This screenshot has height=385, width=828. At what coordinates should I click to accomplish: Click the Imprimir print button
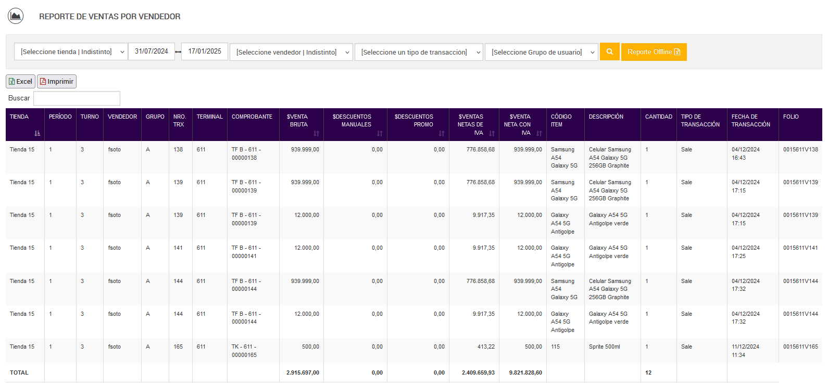[x=57, y=82]
